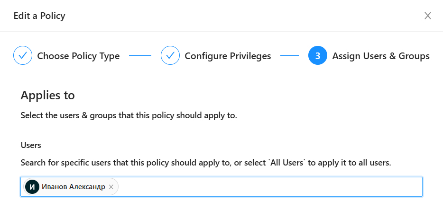Click the Users field label

pos(31,144)
